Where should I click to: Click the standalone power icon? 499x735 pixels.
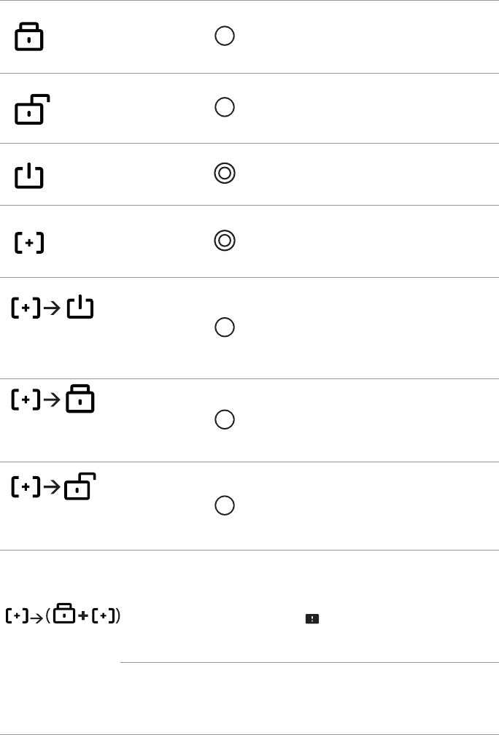pyautogui.click(x=29, y=176)
